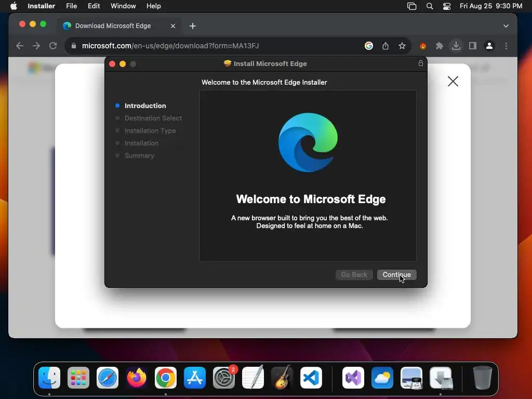Open the Weather app from Dock

coord(382,378)
